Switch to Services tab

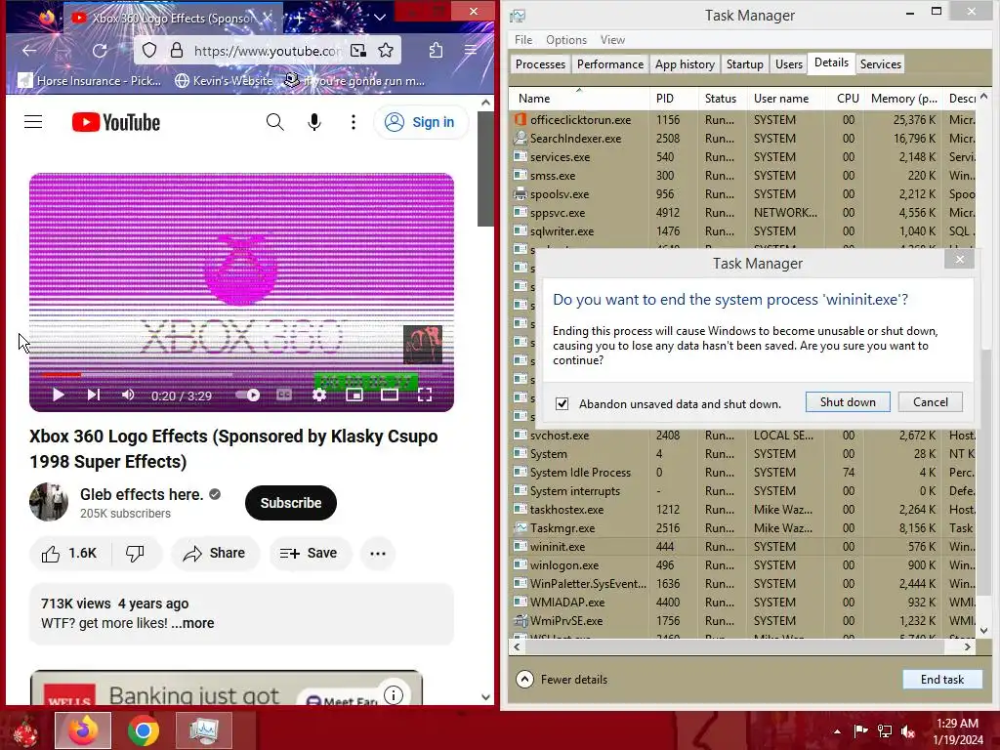pos(880,63)
